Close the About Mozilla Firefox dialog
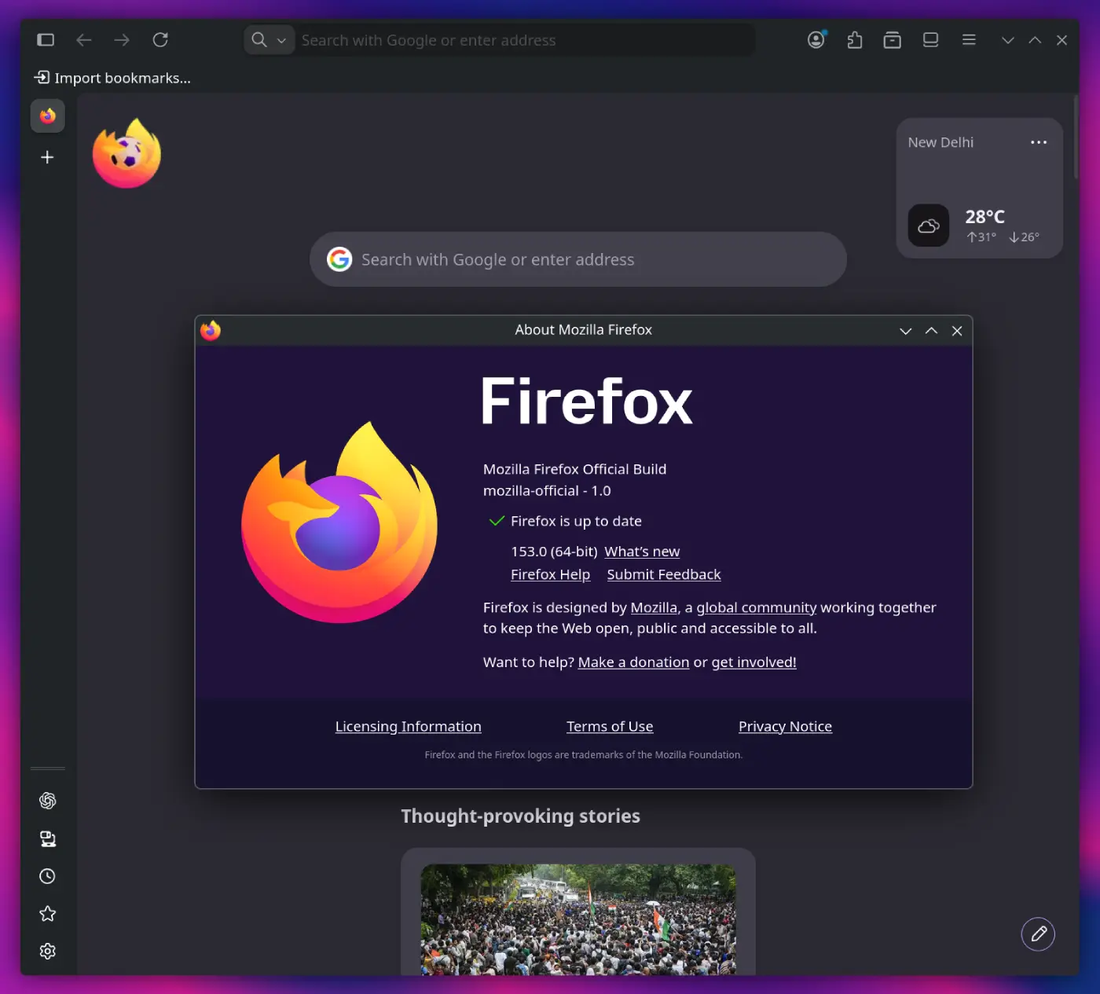Screen dimensions: 1100x994 click(957, 331)
